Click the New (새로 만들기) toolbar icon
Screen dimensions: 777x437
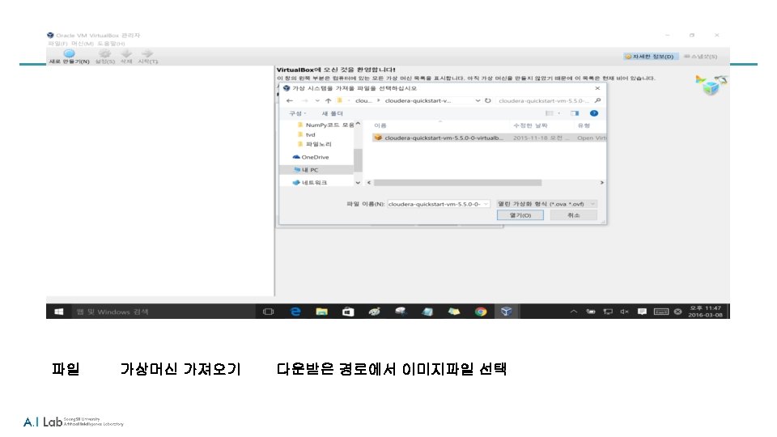69,53
